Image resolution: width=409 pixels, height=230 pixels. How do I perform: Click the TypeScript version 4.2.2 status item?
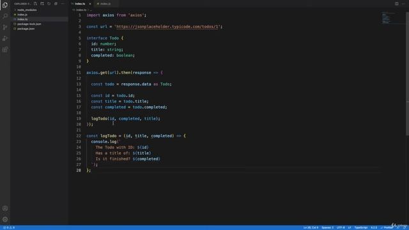[x=374, y=227]
